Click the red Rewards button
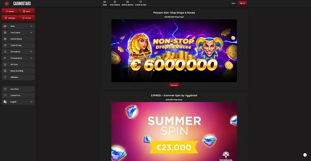 pyautogui.click(x=10, y=12)
